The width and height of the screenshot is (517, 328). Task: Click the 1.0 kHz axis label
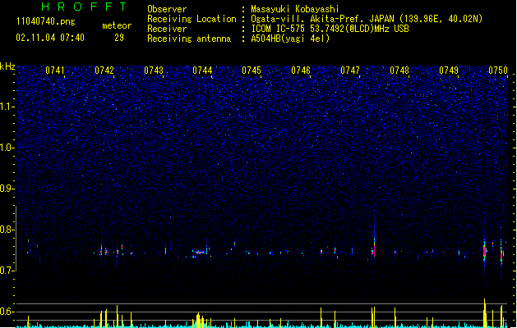(7, 148)
